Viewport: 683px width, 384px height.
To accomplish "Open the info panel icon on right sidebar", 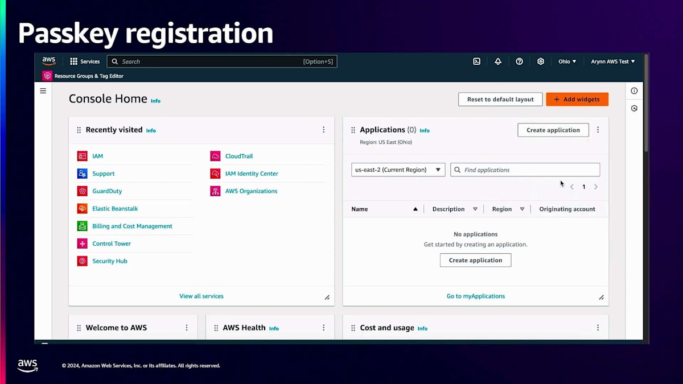I will (x=634, y=90).
